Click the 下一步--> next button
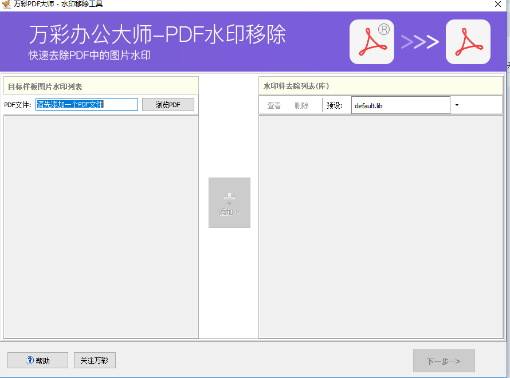 coord(444,361)
